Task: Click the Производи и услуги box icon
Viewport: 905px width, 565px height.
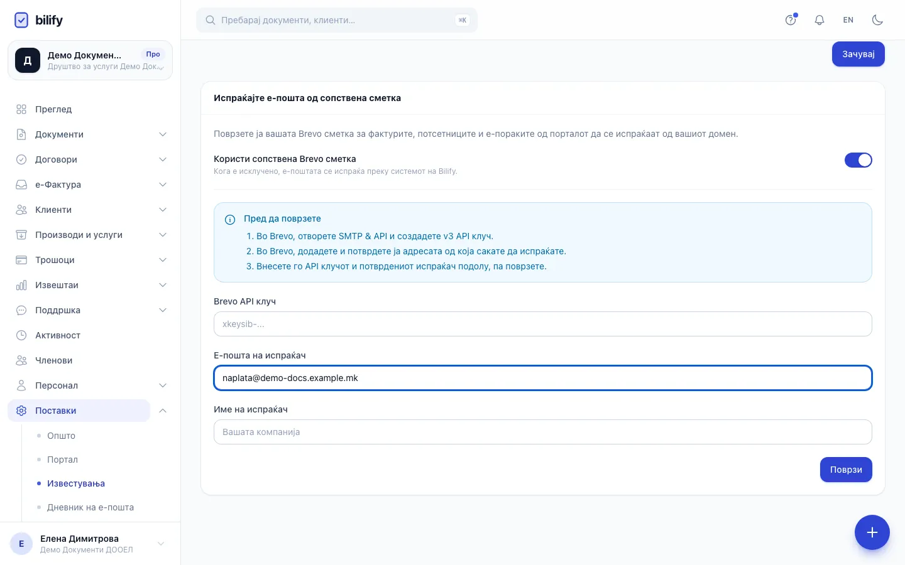Action: [21, 235]
